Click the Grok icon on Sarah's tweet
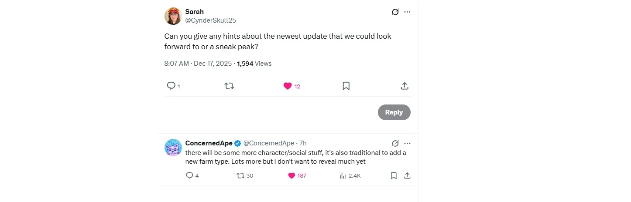The image size is (631, 202). (395, 12)
